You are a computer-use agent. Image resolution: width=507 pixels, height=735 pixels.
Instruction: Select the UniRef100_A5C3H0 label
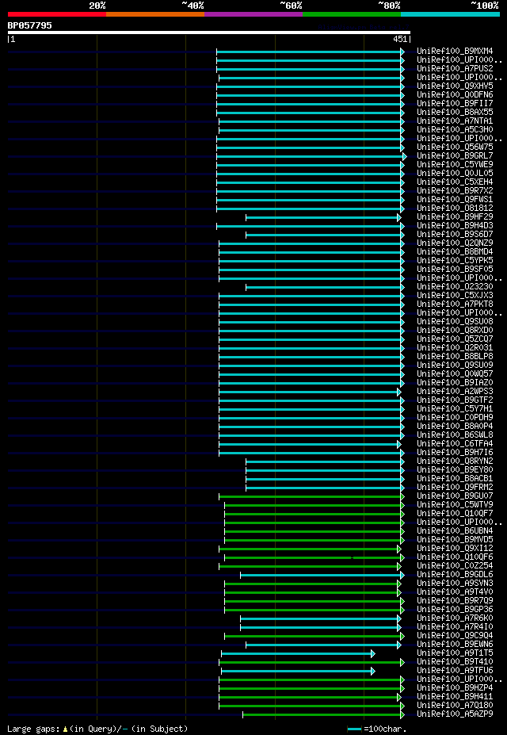[455, 129]
